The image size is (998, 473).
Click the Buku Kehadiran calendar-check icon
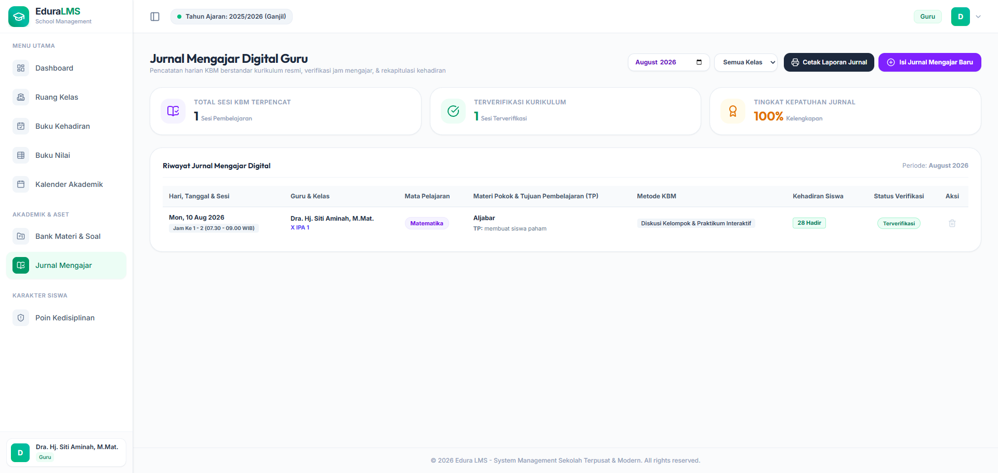(21, 126)
